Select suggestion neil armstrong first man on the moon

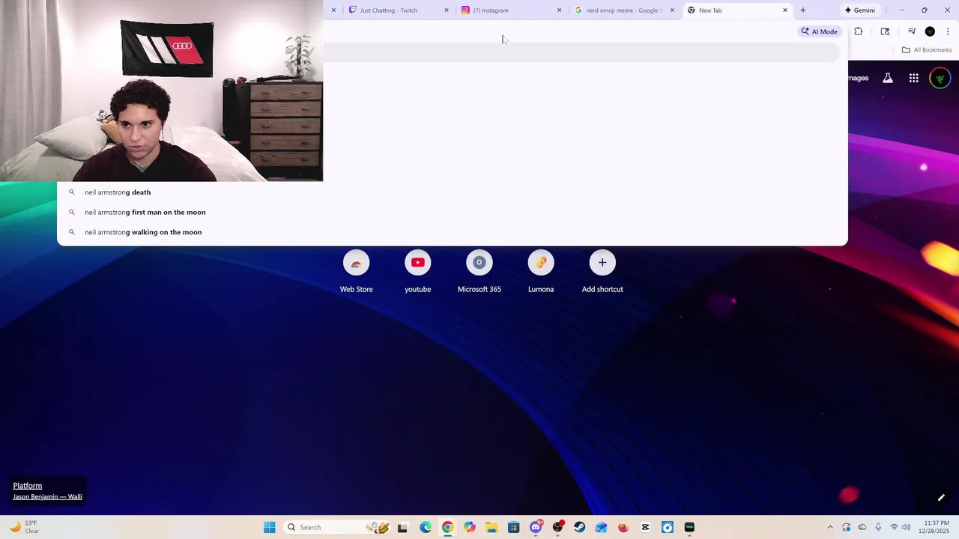coord(453,212)
